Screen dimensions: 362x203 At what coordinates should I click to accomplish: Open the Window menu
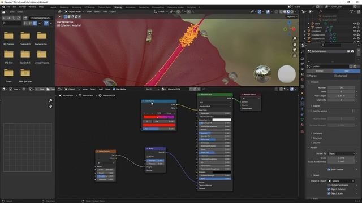point(32,7)
